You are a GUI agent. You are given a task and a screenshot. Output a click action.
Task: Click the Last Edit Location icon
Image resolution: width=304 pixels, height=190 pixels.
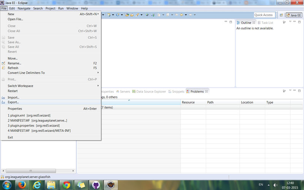(x=176, y=15)
